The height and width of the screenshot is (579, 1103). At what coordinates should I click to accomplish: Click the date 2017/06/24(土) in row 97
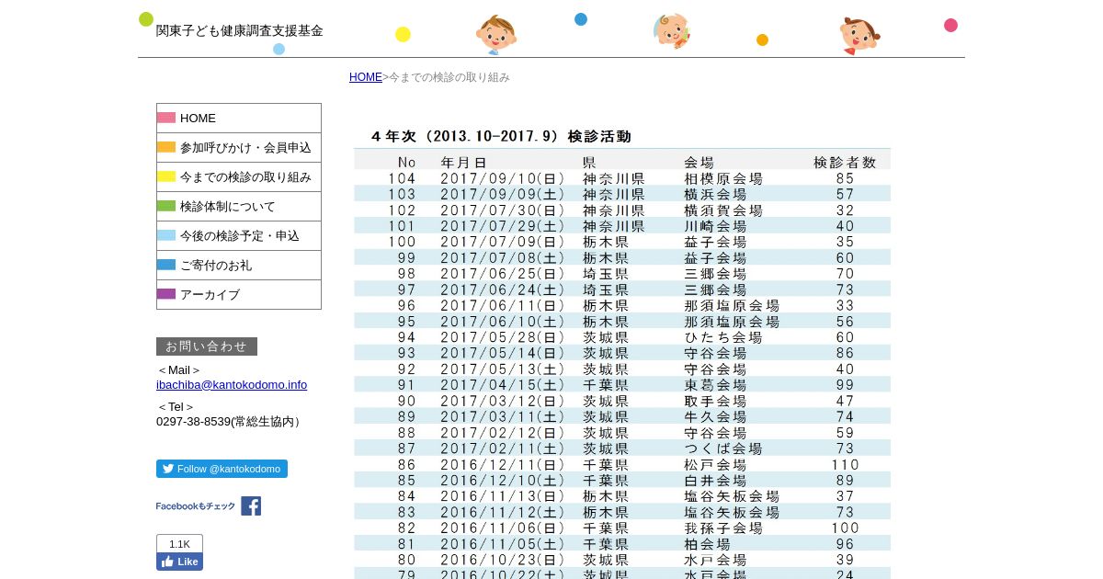pyautogui.click(x=503, y=289)
